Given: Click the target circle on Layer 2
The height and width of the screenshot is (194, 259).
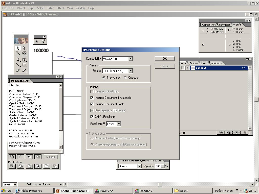Looking at the screenshot, I should point(243,68).
